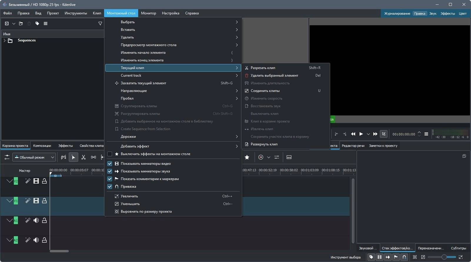
Task: Open the tag icon in project bin
Action: click(37, 23)
